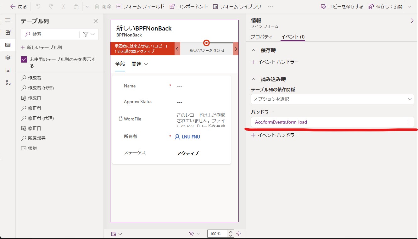This screenshot has height=239, width=418.
Task: Click the Paste clipboard icon
Action: point(76,7)
